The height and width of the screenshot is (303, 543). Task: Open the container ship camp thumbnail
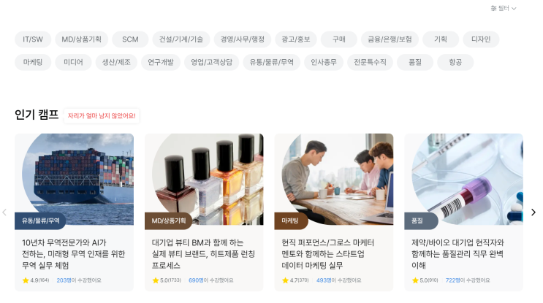pos(74,179)
